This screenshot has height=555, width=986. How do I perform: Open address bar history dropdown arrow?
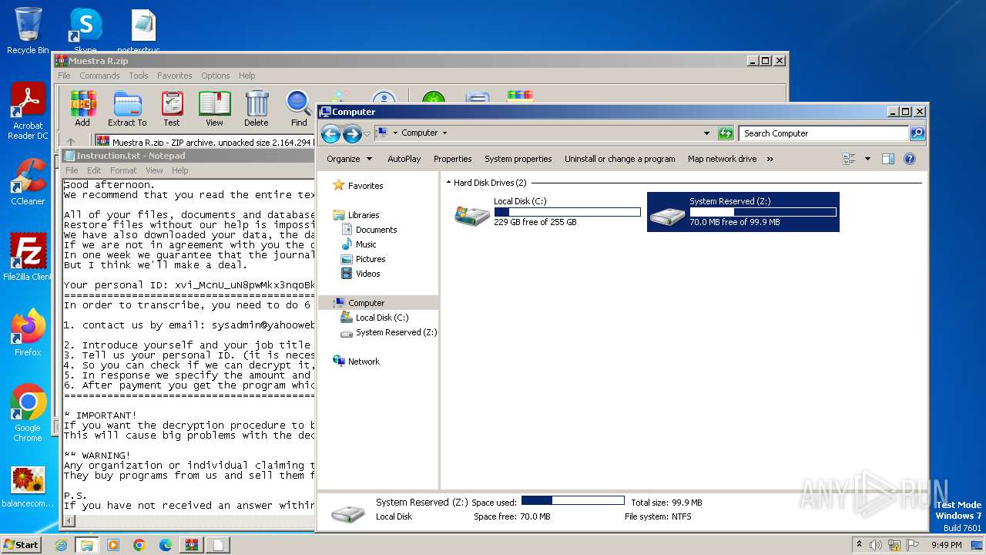pos(706,133)
